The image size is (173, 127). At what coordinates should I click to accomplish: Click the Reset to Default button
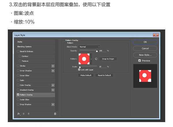pyautogui.click(x=104, y=75)
